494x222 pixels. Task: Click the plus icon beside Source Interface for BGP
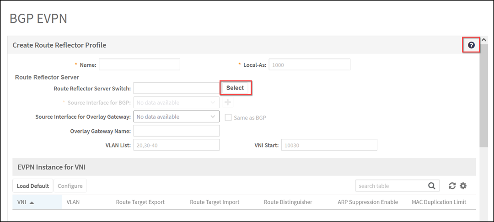point(228,102)
